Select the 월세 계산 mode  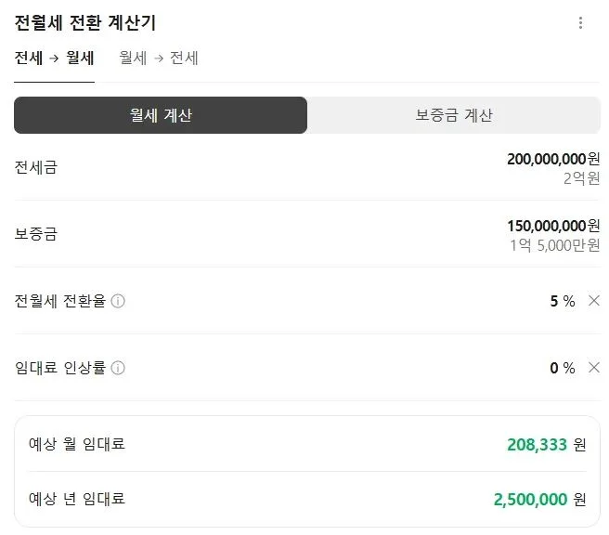[161, 115]
